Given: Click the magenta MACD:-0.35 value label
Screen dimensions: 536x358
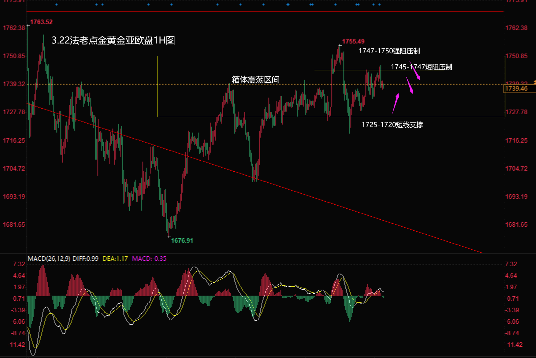Looking at the screenshot, I should [149, 259].
